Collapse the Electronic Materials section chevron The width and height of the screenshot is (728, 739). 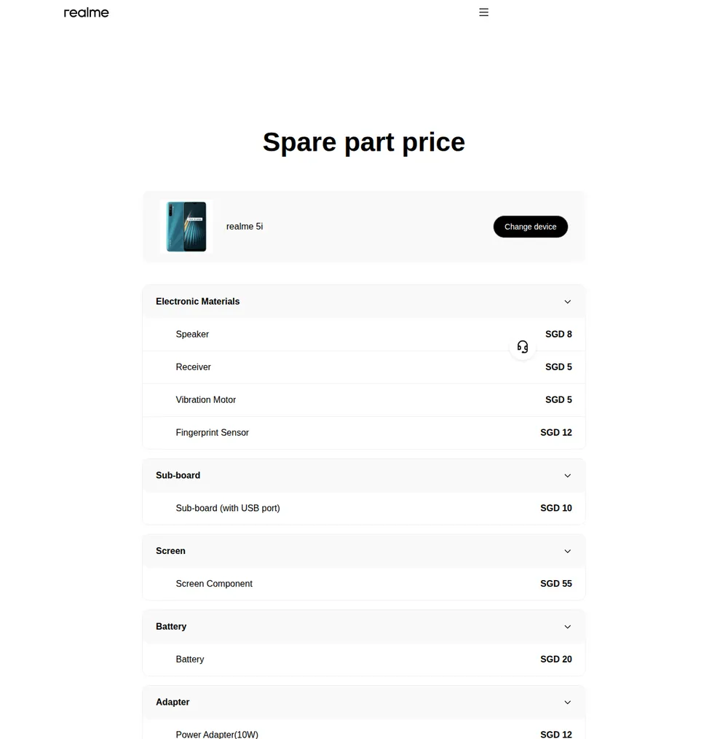tap(567, 302)
